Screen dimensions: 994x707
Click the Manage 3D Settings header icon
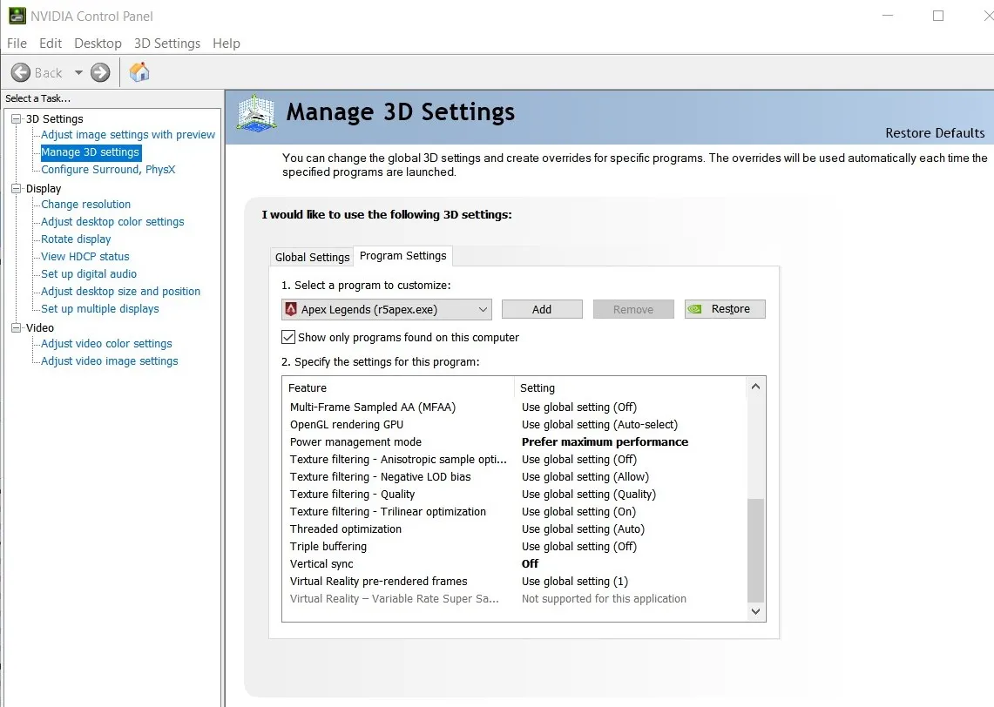tap(256, 114)
